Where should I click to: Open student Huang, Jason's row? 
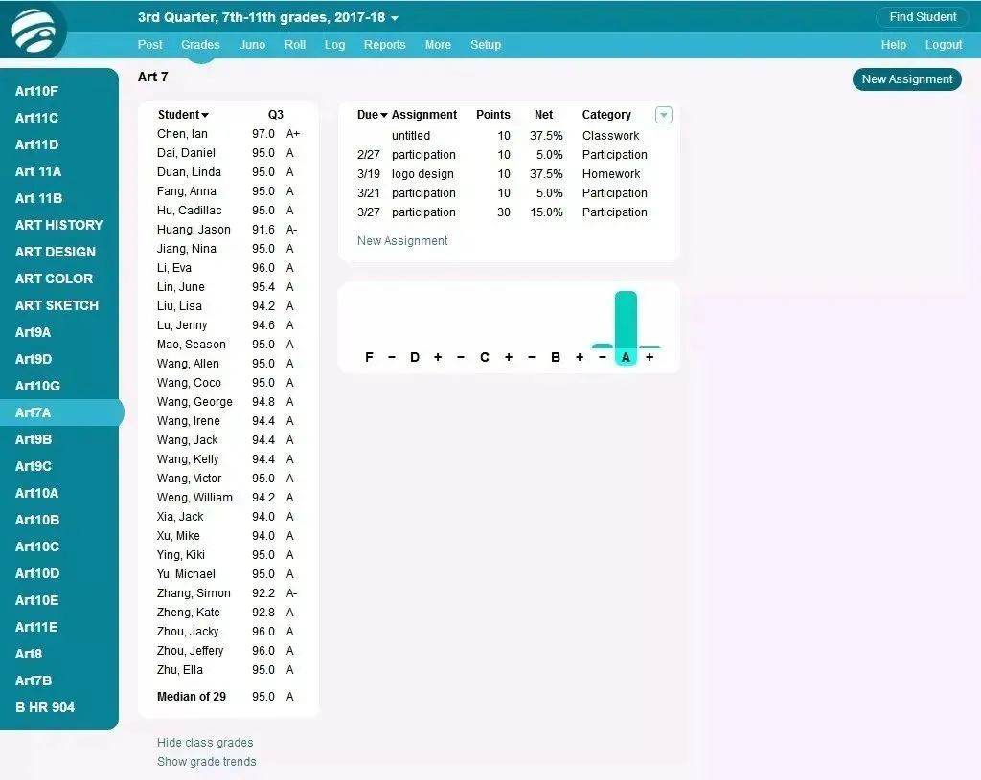[194, 230]
